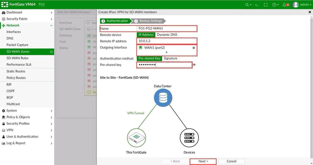Click the Security Fabric icon
The image size is (313, 165).
pos(4,19)
